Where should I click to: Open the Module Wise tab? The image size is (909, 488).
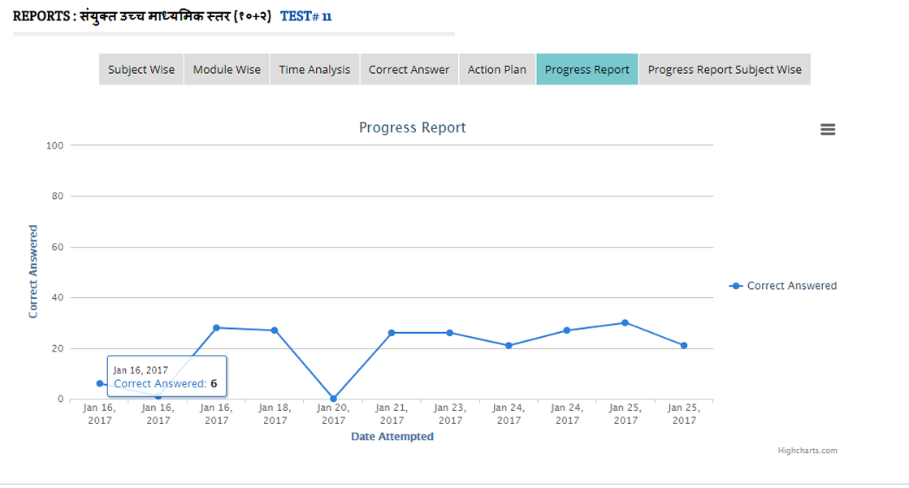[x=227, y=70]
